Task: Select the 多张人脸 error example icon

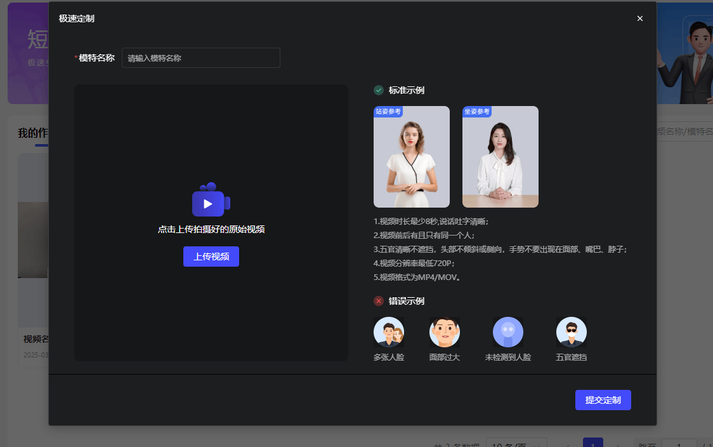Action: tap(389, 332)
